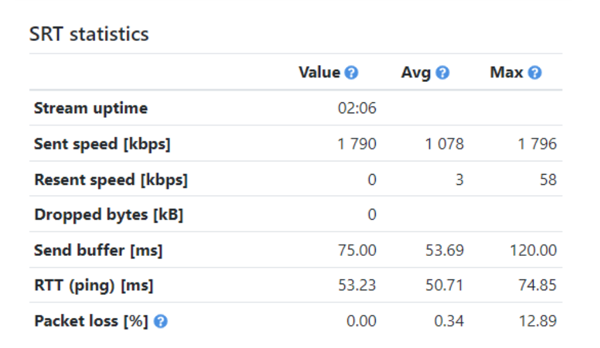
Task: Click the help icon beside Avg header
Action: pos(441,72)
